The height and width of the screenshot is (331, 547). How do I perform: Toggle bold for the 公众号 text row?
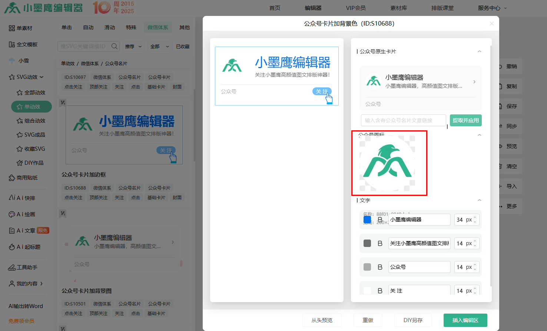tap(380, 267)
